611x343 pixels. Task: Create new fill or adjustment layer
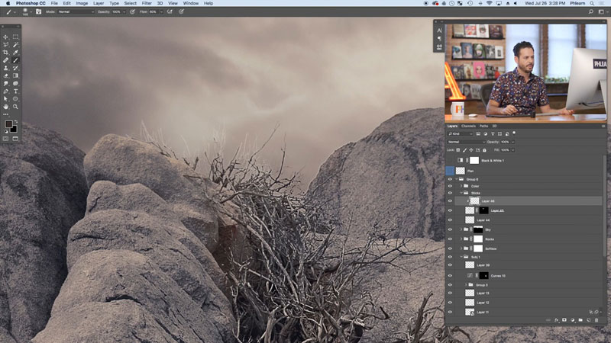(572, 320)
